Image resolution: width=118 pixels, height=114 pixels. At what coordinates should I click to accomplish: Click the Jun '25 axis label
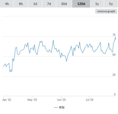click(x=61, y=100)
